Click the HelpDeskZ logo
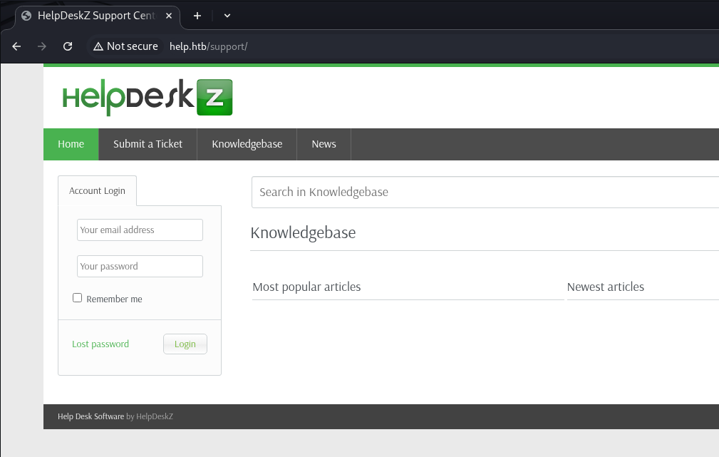 pyautogui.click(x=148, y=98)
